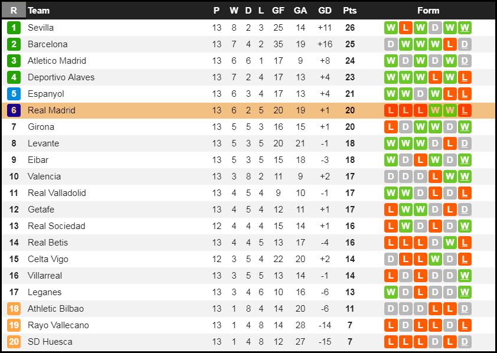The height and width of the screenshot is (353, 497).
Task: Click Rayo Vallecano's first L form icon
Action: 391,325
